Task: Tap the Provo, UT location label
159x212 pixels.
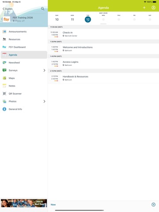Action: [x=19, y=21]
